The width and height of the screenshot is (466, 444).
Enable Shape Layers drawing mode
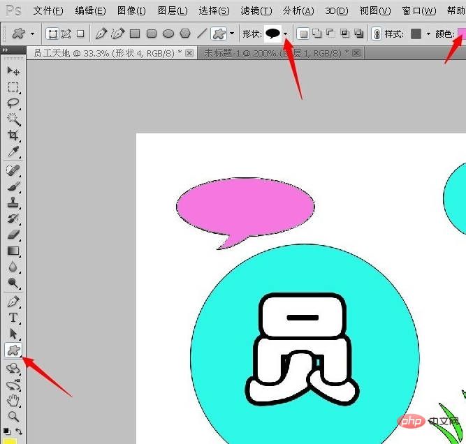click(x=52, y=34)
